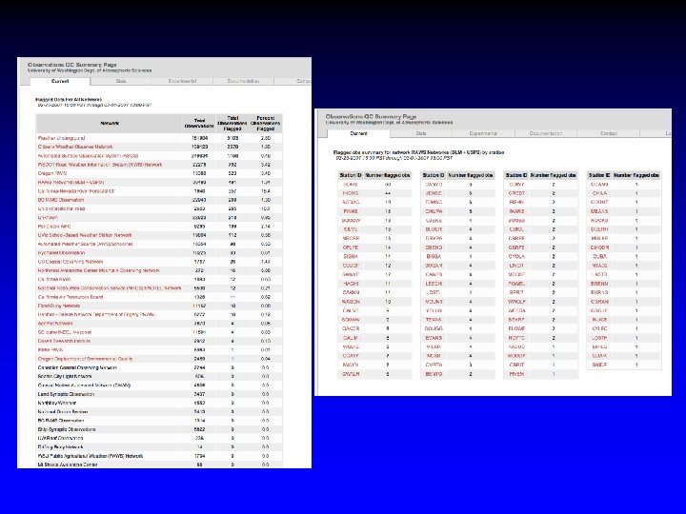Open the California Air Resources Board link

71,297
